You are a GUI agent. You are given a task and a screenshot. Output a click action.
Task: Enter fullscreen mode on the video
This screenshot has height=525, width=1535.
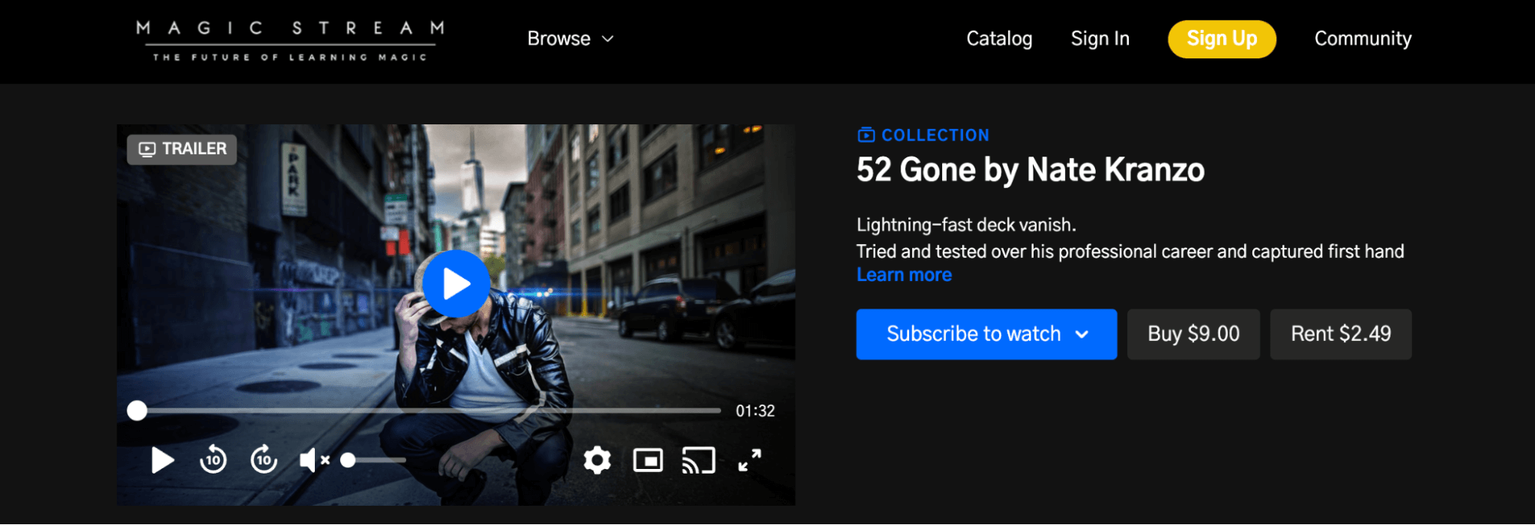(x=749, y=461)
